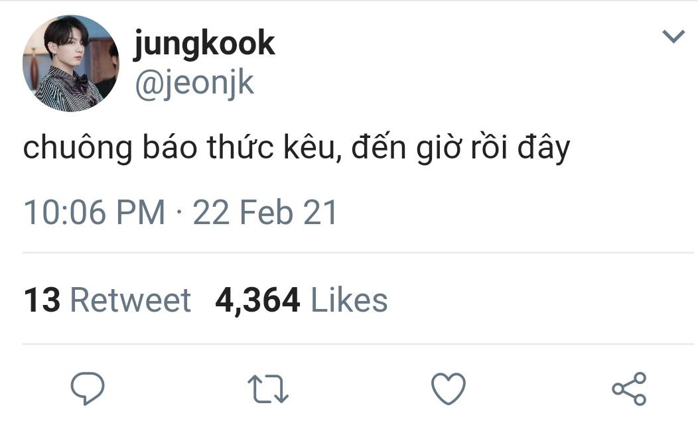Screen dimensions: 698x431
Task: Click the last word "đây" in tweet
Action: [x=543, y=148]
